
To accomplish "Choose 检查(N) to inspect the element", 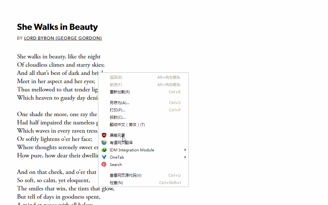I will pos(116,183).
